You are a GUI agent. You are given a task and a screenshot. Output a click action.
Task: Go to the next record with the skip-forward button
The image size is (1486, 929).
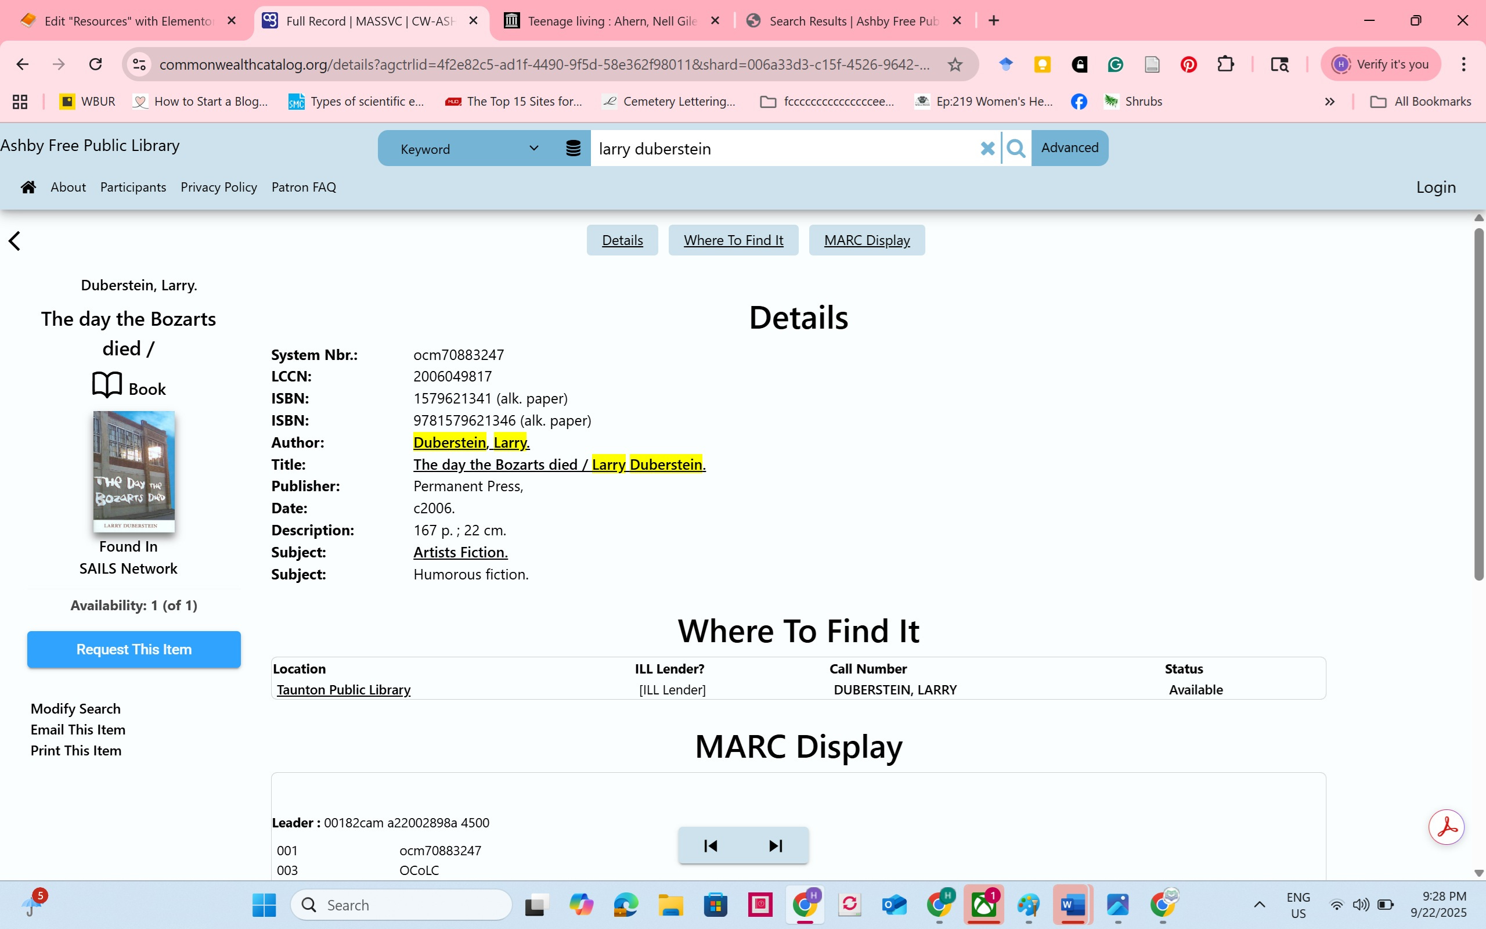(x=776, y=846)
